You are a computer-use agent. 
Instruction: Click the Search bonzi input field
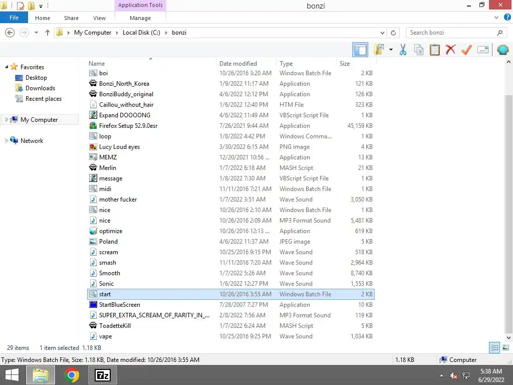coord(456,33)
